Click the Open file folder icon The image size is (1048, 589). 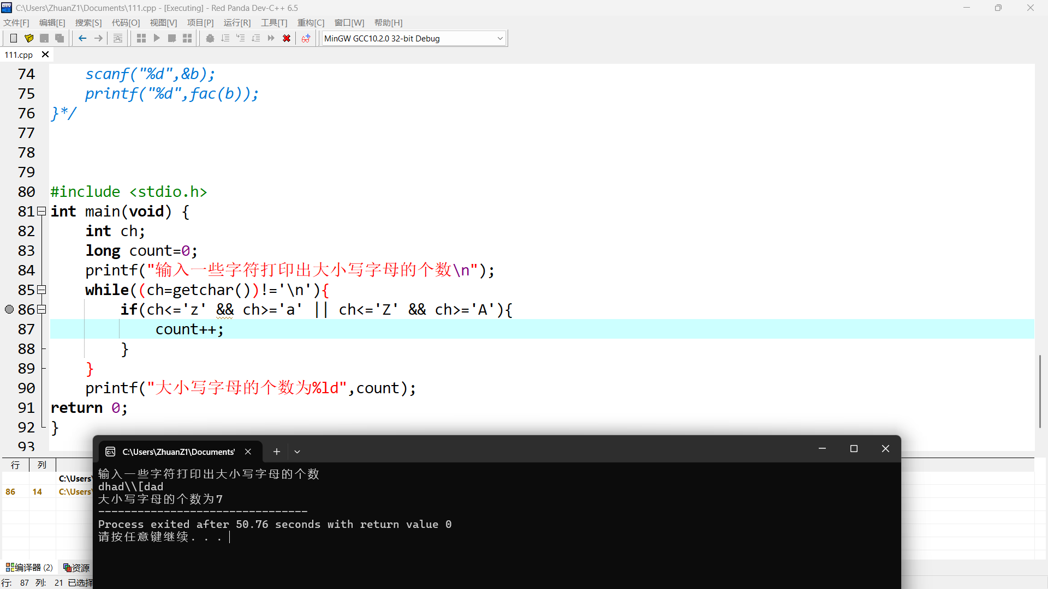pyautogui.click(x=29, y=38)
